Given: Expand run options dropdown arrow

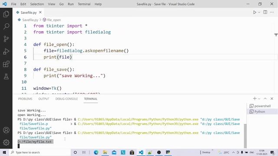Looking at the screenshot, I should 259,13.
